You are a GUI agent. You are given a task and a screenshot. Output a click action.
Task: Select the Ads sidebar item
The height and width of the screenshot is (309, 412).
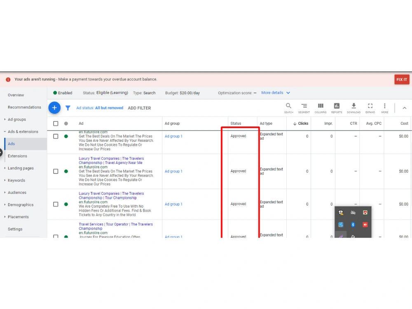point(26,144)
